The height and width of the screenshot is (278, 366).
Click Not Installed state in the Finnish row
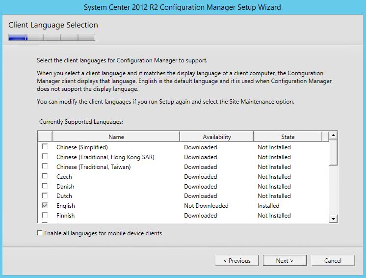(274, 216)
